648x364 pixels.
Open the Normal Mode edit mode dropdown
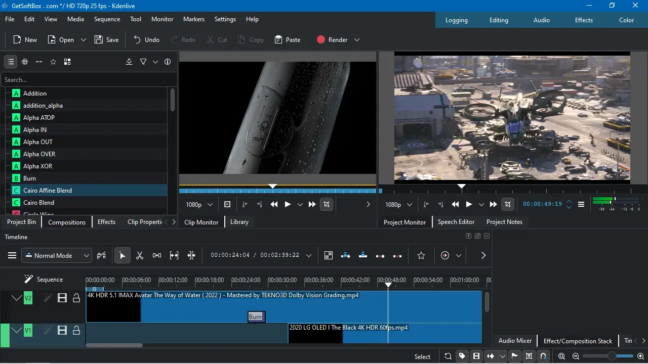coord(57,255)
